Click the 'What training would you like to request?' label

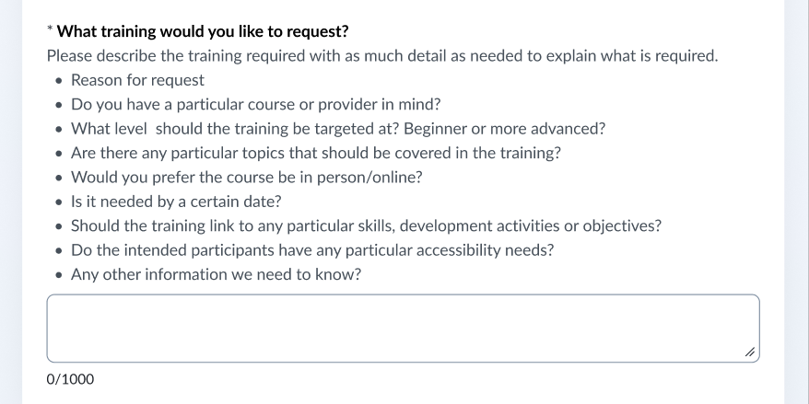tap(203, 32)
